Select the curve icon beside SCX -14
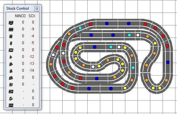 point(11,71)
